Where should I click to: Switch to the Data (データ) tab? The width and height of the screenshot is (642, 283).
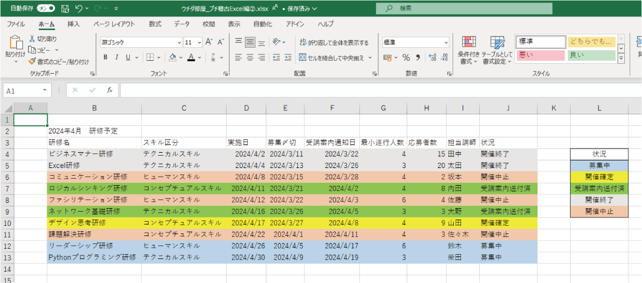(x=182, y=24)
